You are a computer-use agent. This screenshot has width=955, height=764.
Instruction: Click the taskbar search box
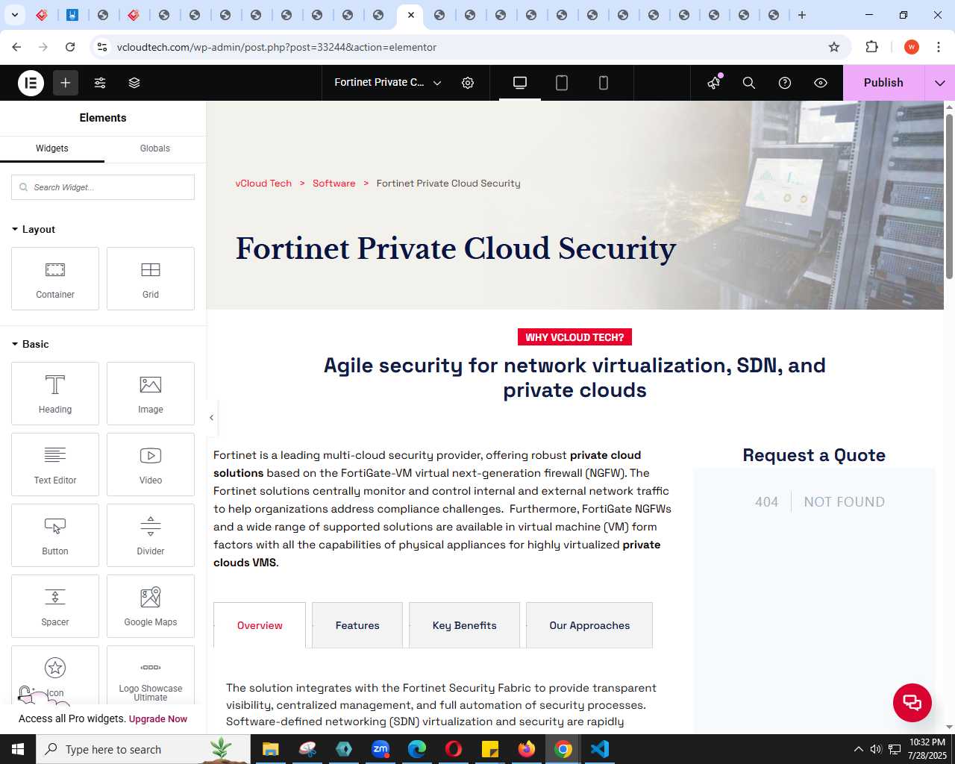click(143, 749)
